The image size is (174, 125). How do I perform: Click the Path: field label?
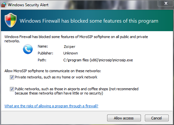[42, 60]
